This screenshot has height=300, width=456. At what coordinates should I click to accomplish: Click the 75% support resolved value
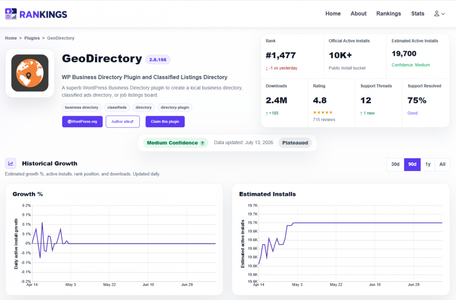click(417, 101)
